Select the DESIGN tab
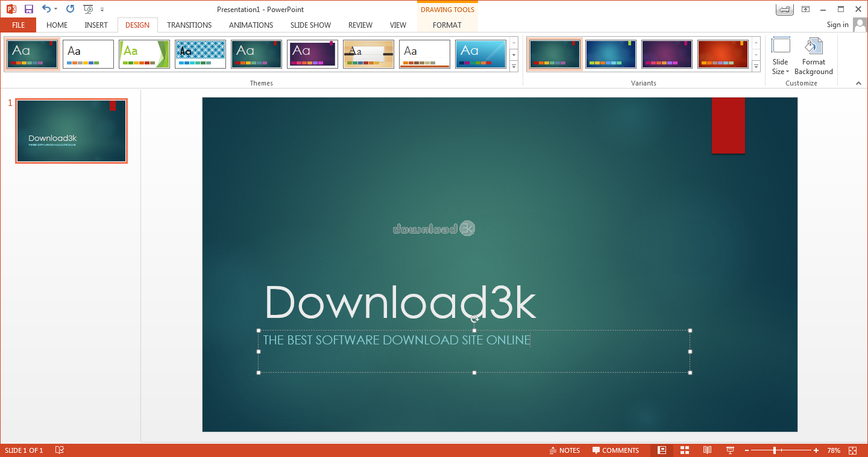The width and height of the screenshot is (868, 457). pos(137,25)
